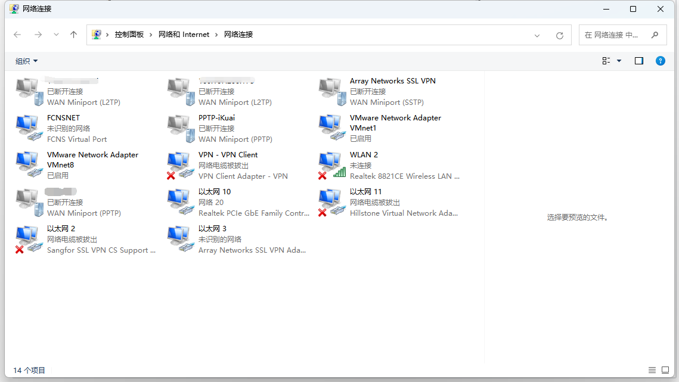Click text Realtek 8821CE Wireless LAN

[x=405, y=176]
